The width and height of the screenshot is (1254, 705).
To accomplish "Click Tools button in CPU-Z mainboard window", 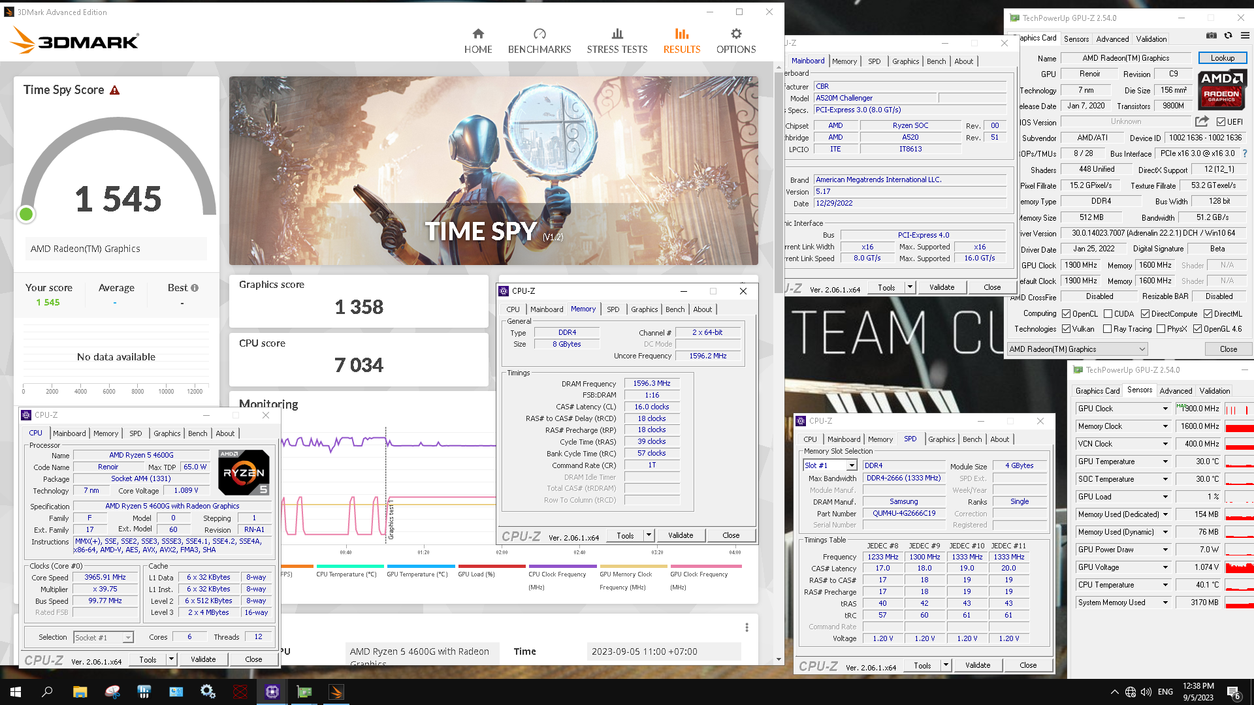I will [886, 287].
